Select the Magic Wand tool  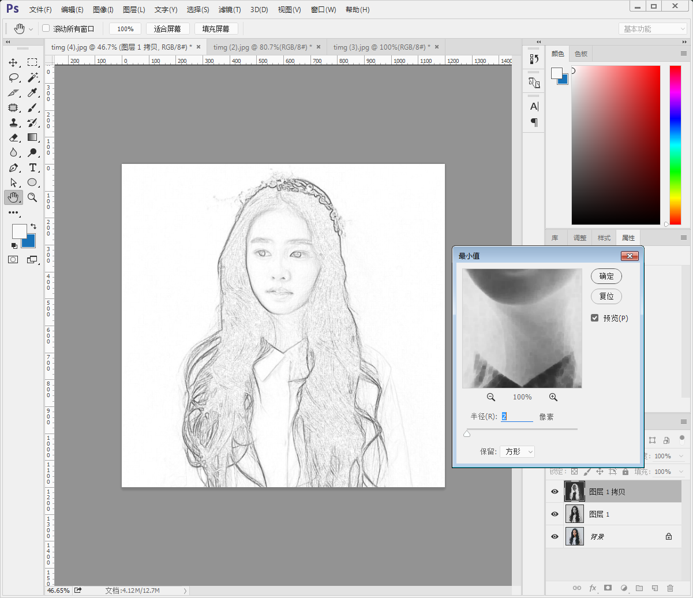[32, 77]
